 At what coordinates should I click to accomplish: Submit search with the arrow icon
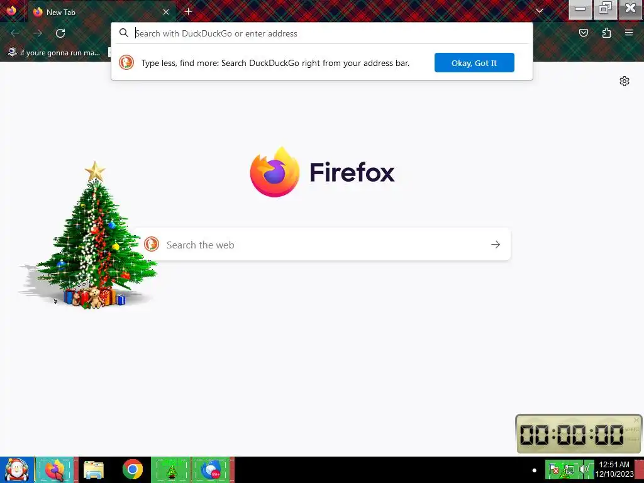(x=496, y=245)
